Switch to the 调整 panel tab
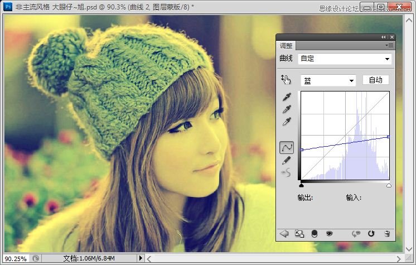 (286, 46)
